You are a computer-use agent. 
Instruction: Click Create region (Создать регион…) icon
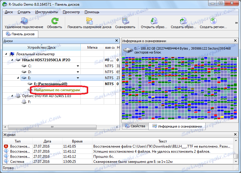(213, 21)
